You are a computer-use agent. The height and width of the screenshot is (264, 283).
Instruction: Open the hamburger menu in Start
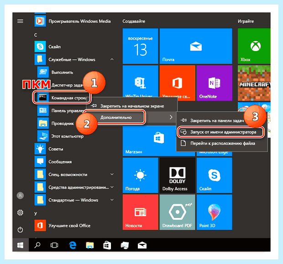(x=20, y=21)
